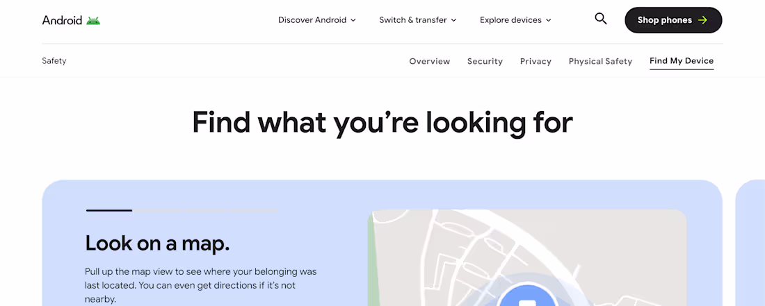Image resolution: width=765 pixels, height=306 pixels.
Task: Expand the Switch & transfer menu
Action: point(418,20)
